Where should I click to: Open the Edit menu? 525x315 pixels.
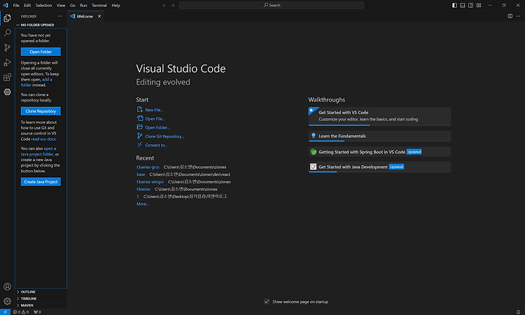click(x=27, y=6)
